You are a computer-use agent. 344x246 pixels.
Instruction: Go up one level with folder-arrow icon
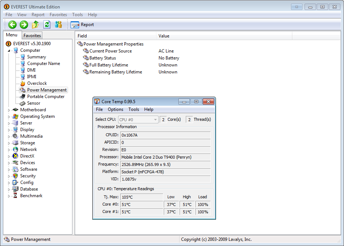35,25
